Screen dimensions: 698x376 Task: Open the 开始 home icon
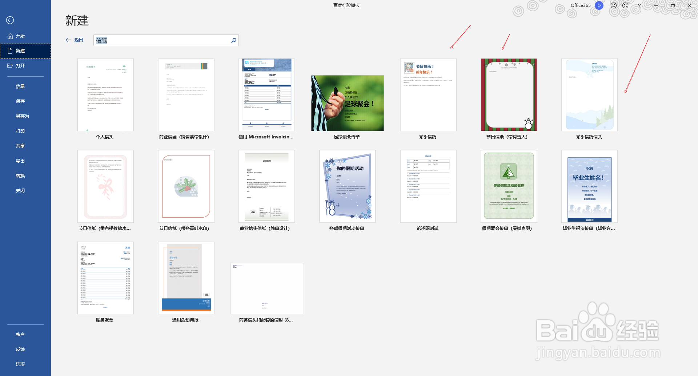10,36
